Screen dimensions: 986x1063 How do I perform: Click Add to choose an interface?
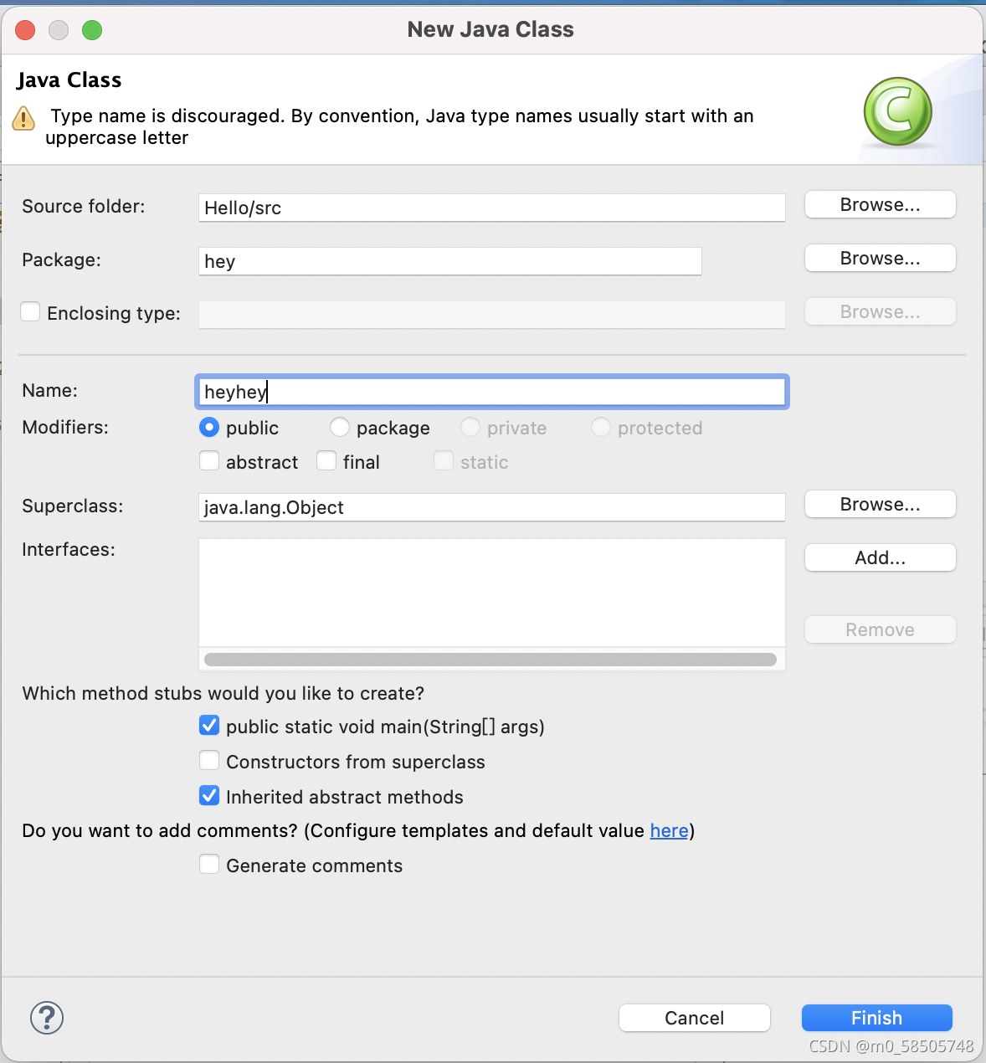tap(880, 557)
